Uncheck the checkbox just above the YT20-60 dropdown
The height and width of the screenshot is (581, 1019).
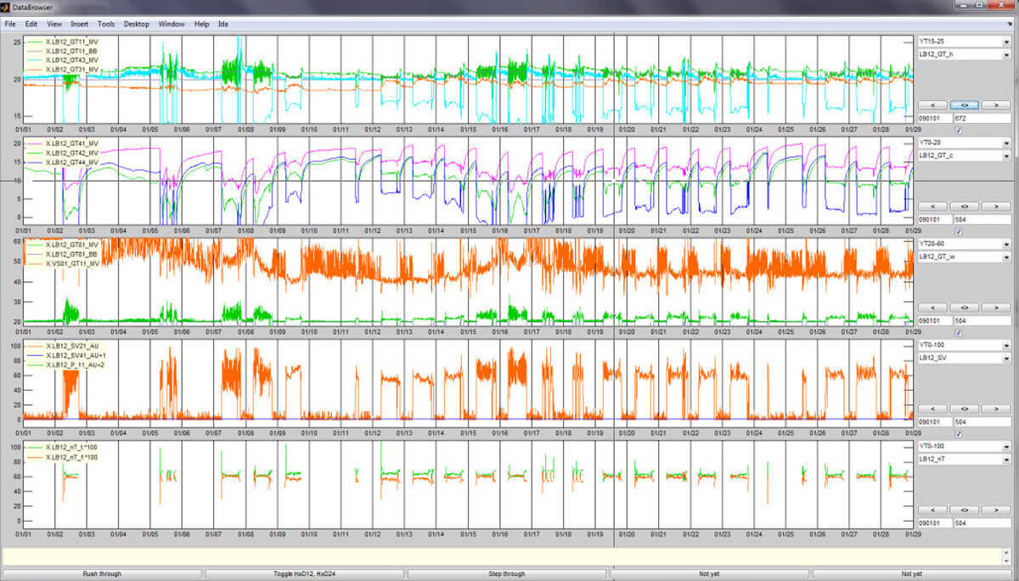point(959,231)
